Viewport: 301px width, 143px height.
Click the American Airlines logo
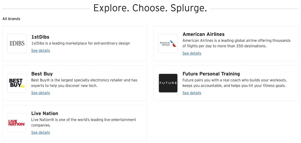pos(168,43)
